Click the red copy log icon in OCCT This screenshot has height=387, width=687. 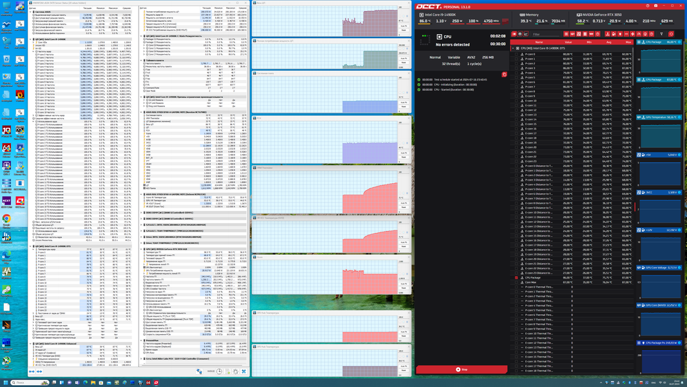click(x=505, y=75)
